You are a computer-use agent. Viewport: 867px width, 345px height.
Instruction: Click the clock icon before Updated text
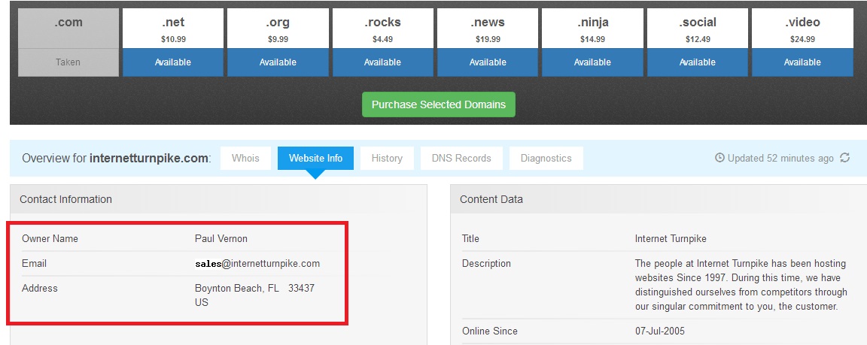[x=719, y=158]
